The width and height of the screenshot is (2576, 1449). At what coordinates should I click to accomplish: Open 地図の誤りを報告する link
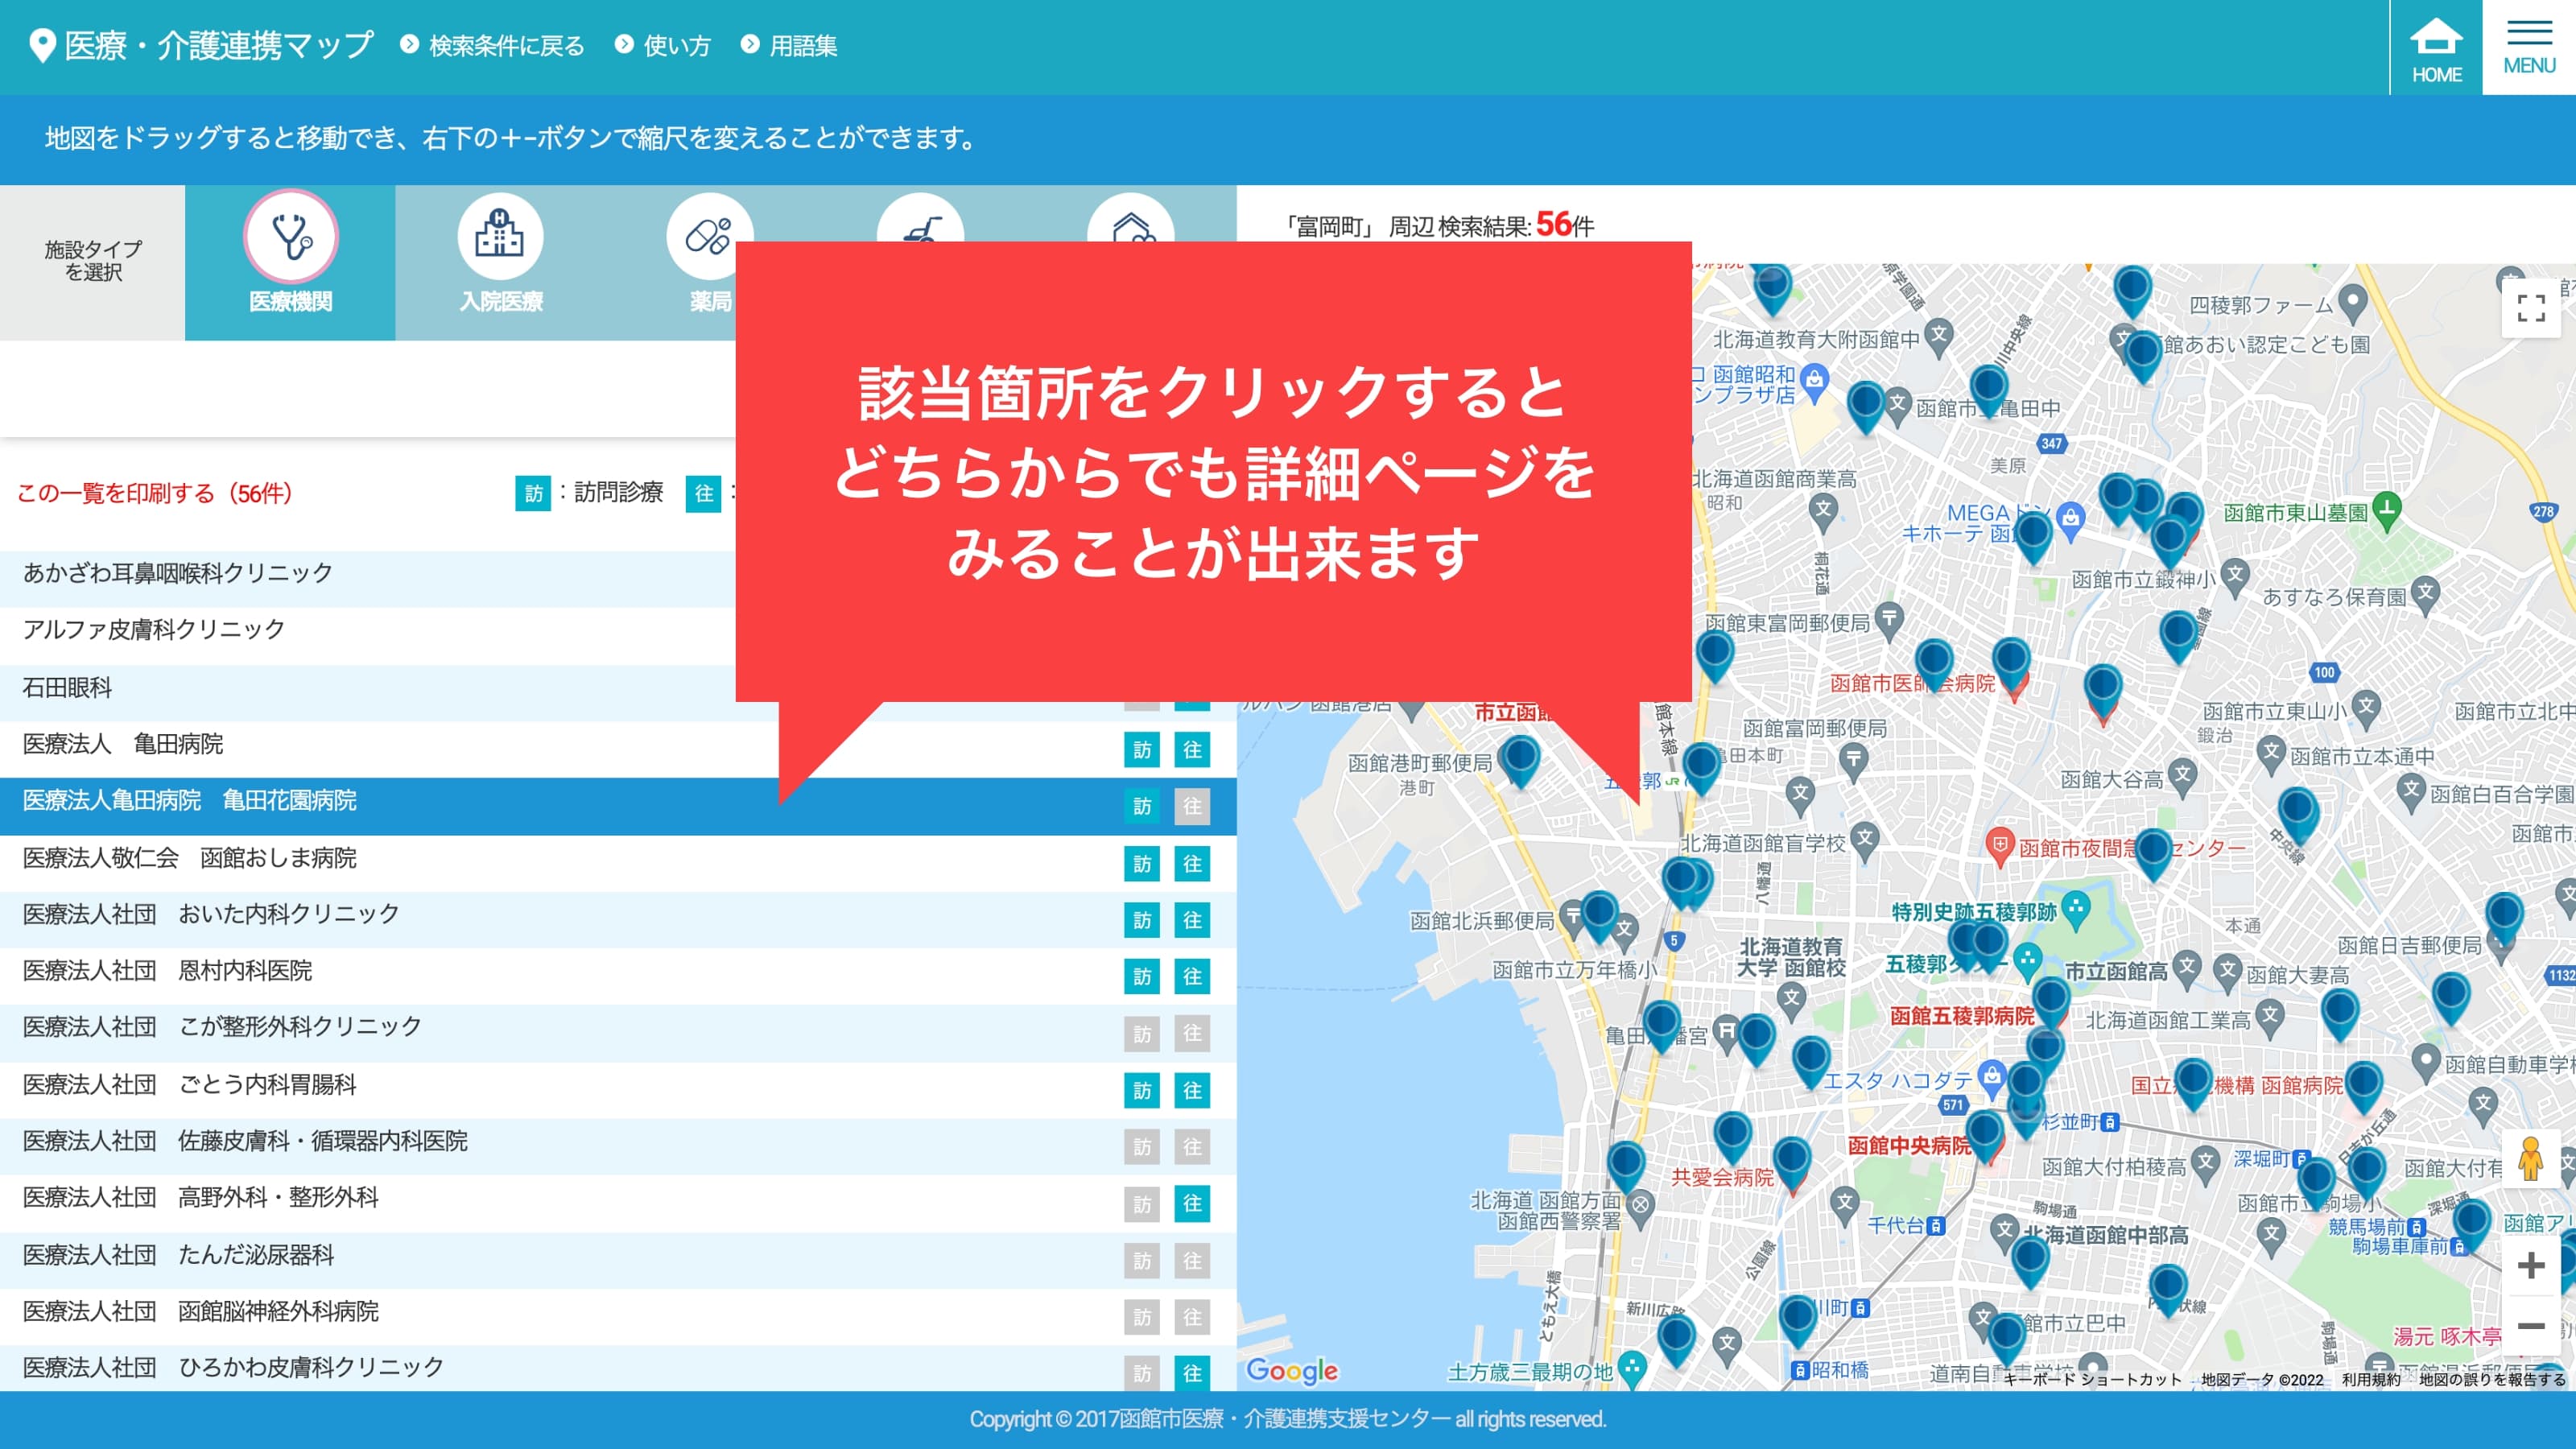pos(2492,1379)
